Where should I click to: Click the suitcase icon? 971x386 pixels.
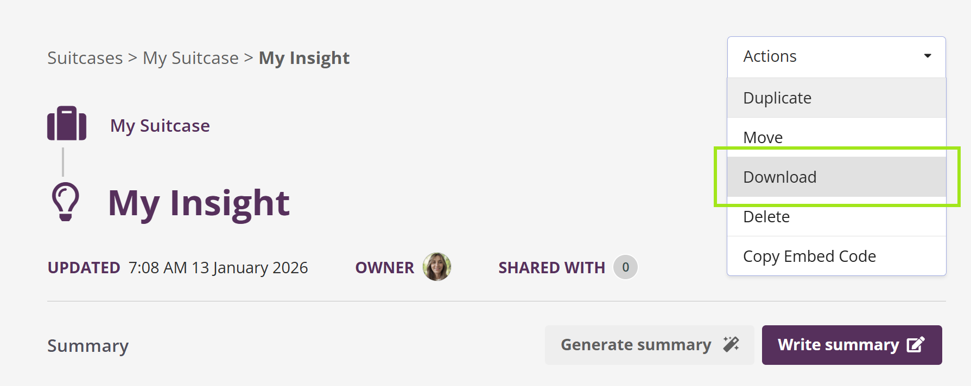[67, 124]
